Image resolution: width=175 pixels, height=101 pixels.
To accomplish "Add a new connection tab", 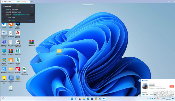I will (32, 1).
